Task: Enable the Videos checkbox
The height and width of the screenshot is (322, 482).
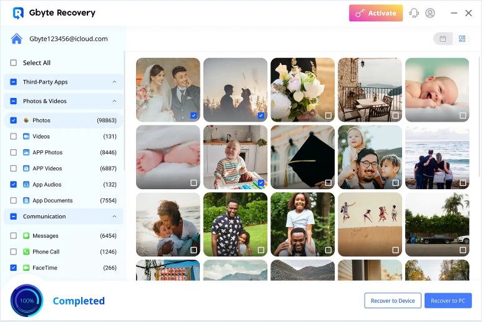Action: 14,136
